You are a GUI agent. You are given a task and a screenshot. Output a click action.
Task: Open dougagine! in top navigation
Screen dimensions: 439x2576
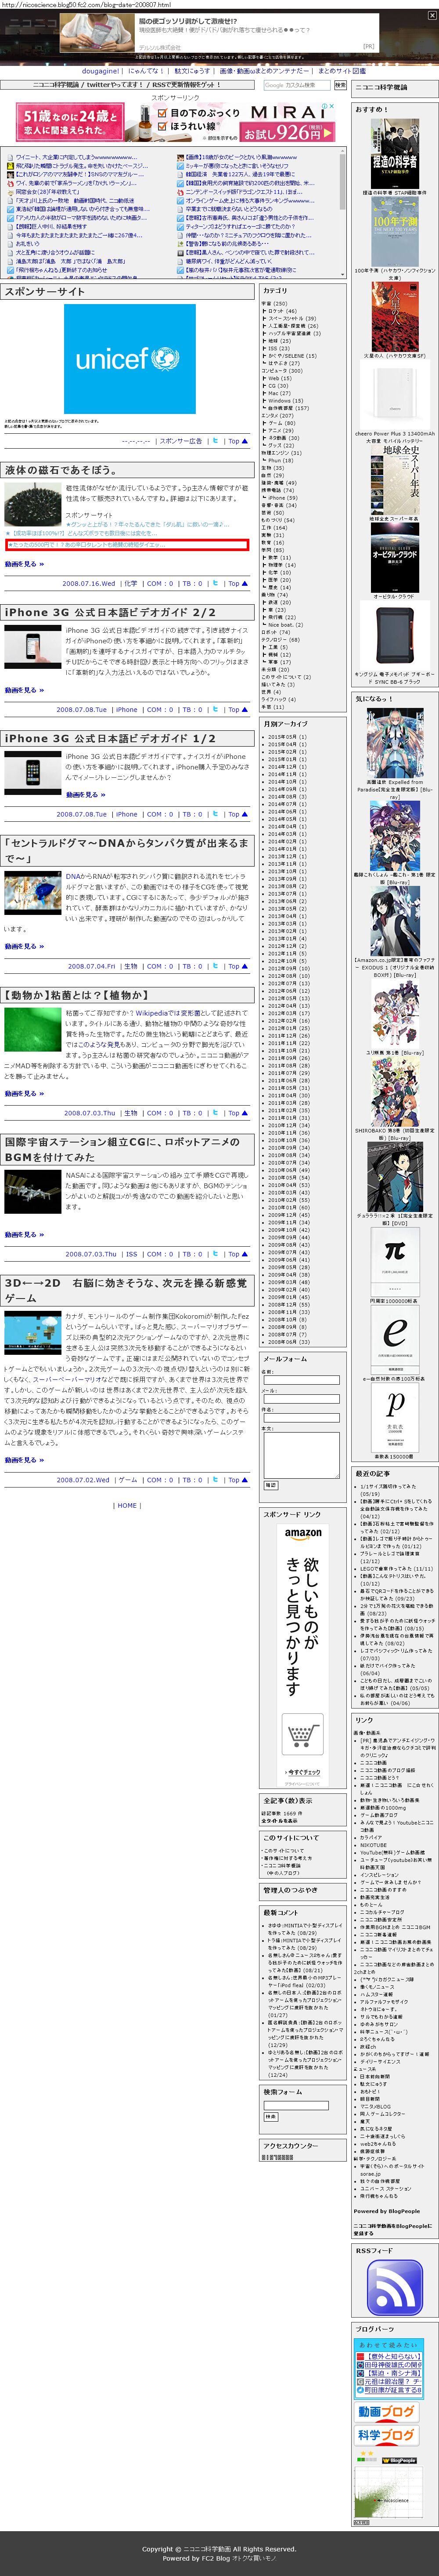101,71
